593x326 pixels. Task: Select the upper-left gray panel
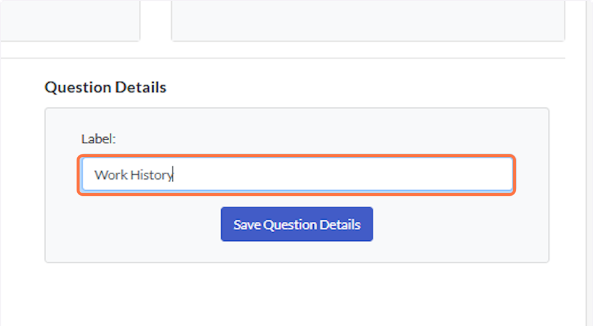click(x=69, y=20)
